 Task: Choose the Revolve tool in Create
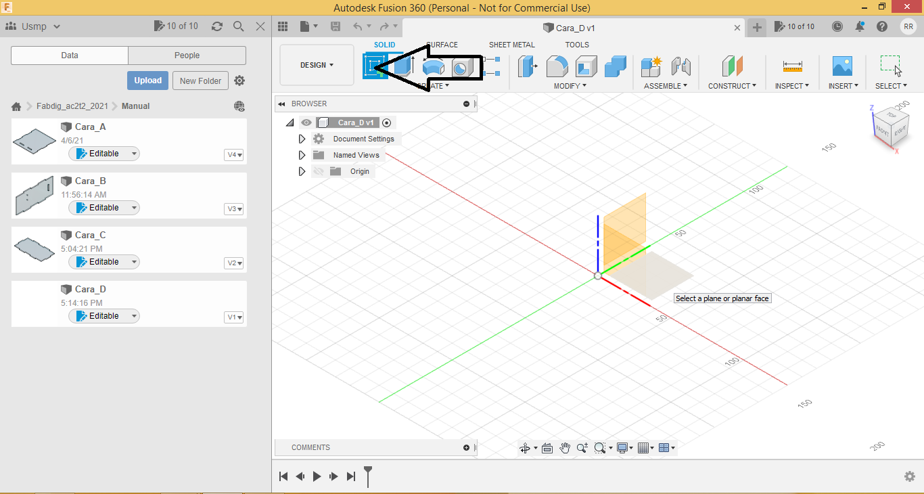pyautogui.click(x=433, y=67)
